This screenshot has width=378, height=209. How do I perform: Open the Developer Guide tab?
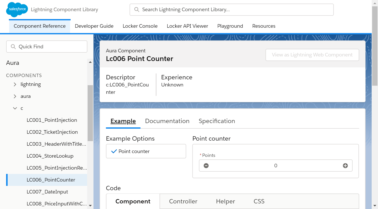click(94, 26)
